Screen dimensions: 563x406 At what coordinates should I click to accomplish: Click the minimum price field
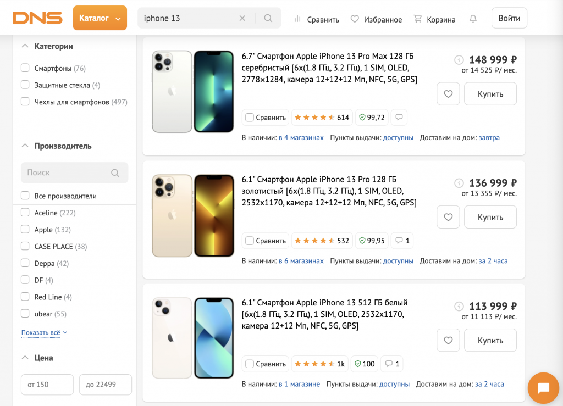(47, 385)
